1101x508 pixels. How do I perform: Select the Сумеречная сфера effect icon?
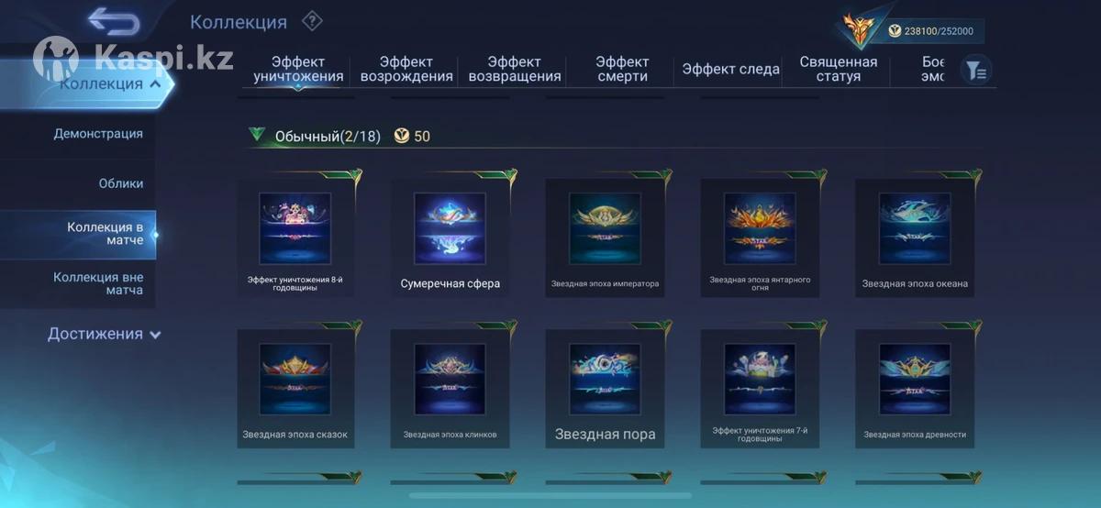tap(450, 228)
